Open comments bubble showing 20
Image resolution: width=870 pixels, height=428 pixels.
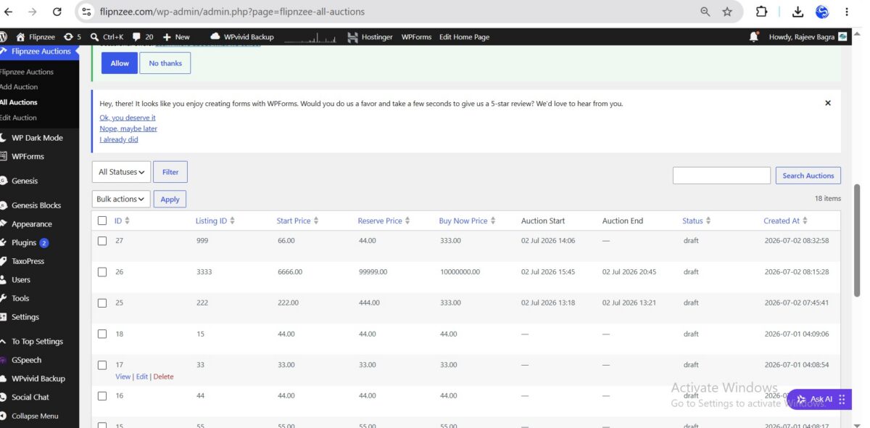pos(143,37)
